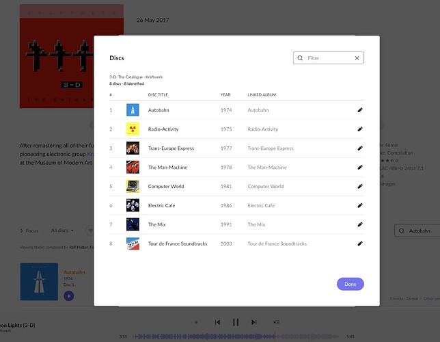The height and width of the screenshot is (342, 440).
Task: Open the Radio-Activity cover thumbnail
Action: click(x=133, y=129)
